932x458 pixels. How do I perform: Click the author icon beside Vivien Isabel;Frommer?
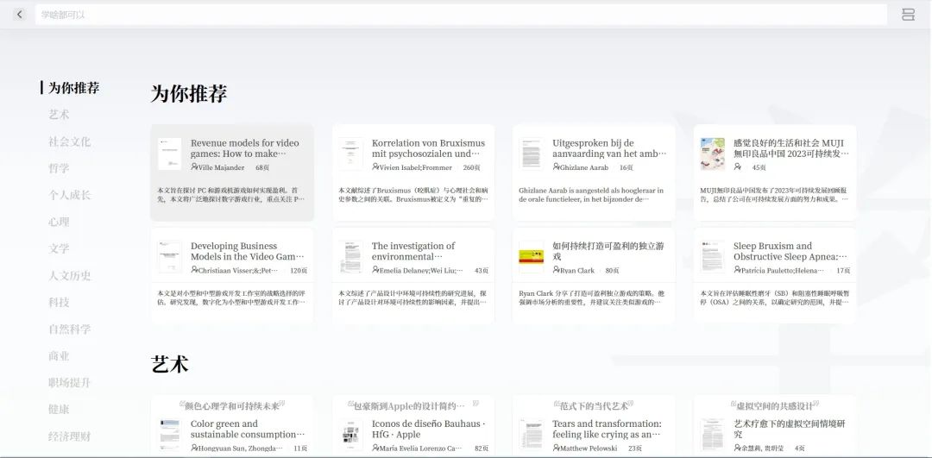375,167
